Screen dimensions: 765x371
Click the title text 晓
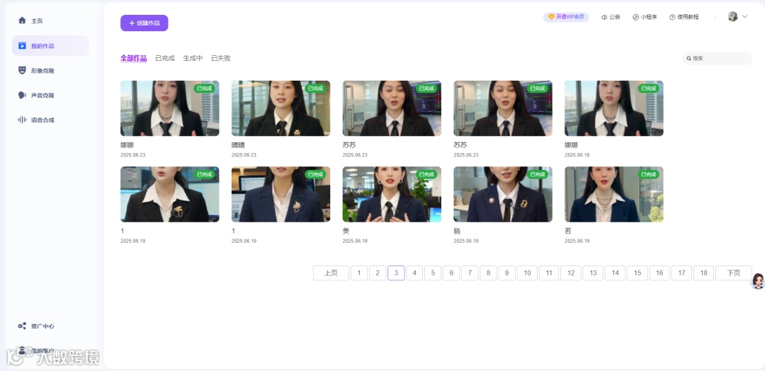pos(457,231)
